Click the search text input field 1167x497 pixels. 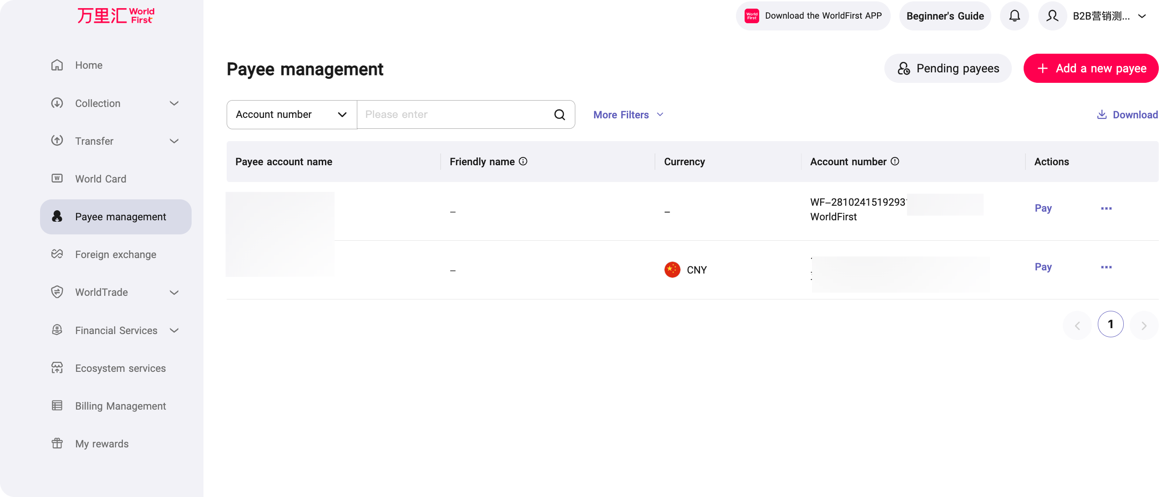point(455,115)
